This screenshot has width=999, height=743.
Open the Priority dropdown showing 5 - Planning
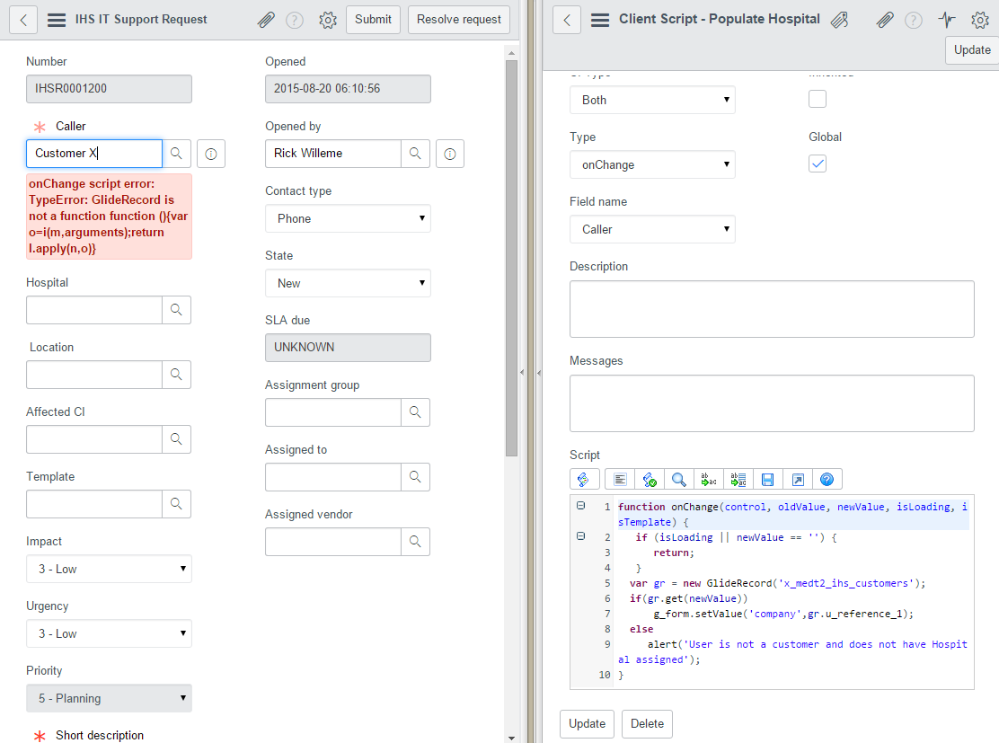pos(109,698)
